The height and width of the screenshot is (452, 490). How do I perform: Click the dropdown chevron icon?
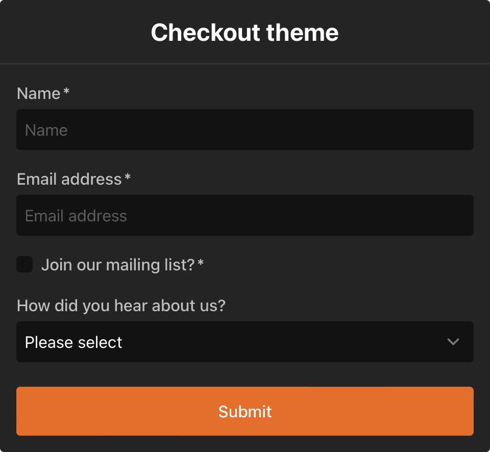pyautogui.click(x=453, y=342)
